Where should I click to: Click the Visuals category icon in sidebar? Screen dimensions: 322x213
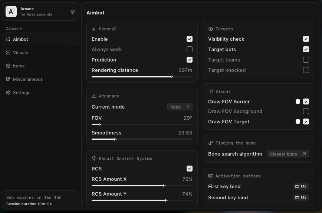click(8, 53)
